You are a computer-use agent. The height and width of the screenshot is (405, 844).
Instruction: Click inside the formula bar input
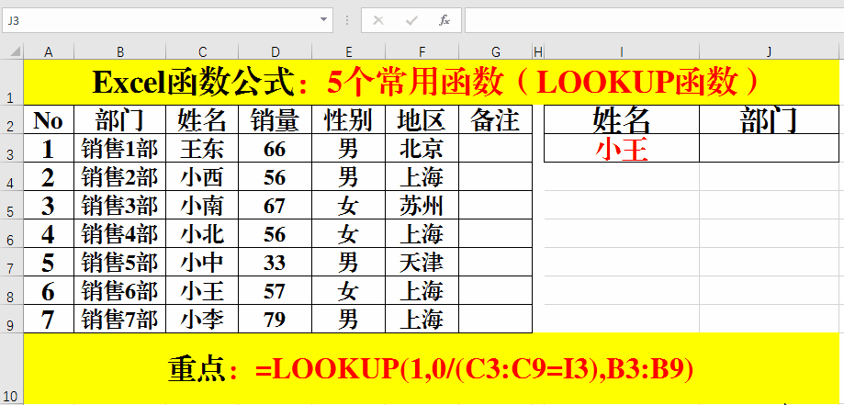point(654,20)
